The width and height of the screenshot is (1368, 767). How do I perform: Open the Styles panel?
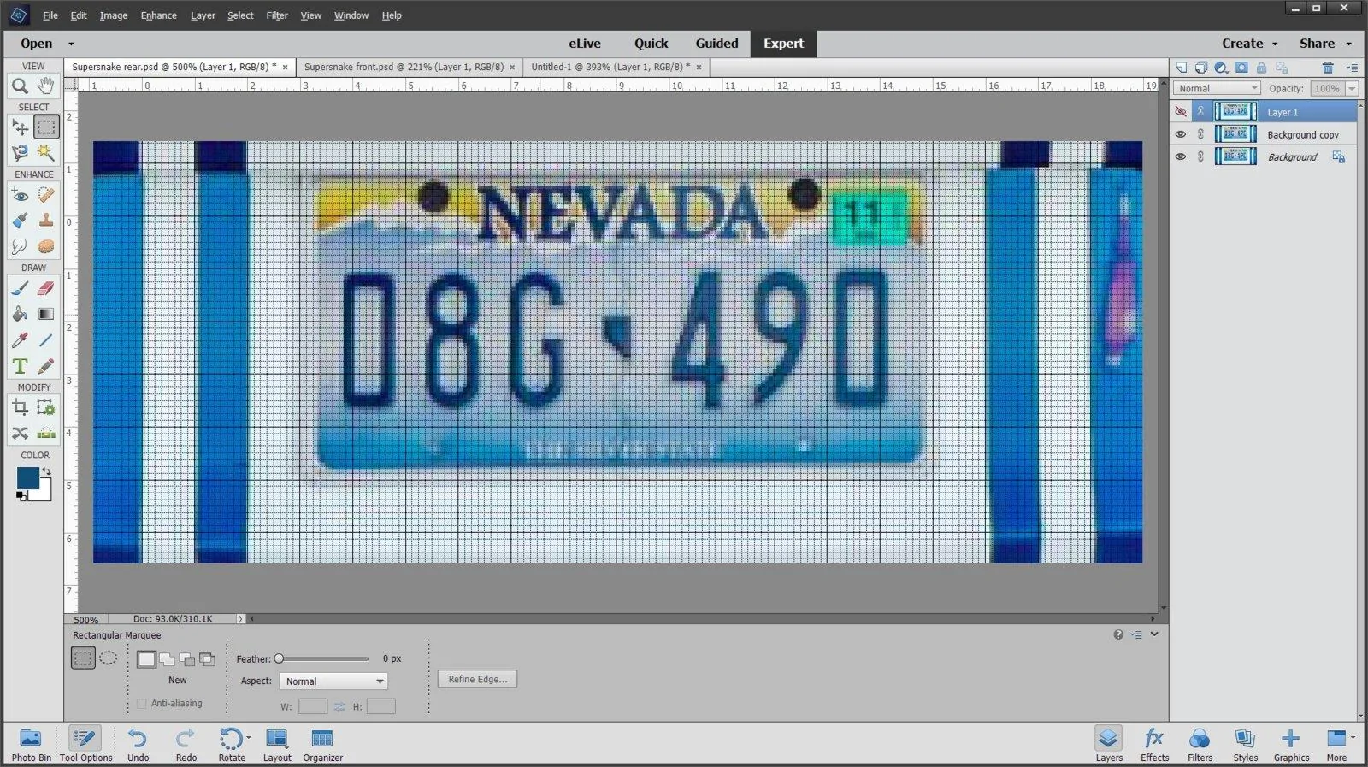coord(1245,745)
